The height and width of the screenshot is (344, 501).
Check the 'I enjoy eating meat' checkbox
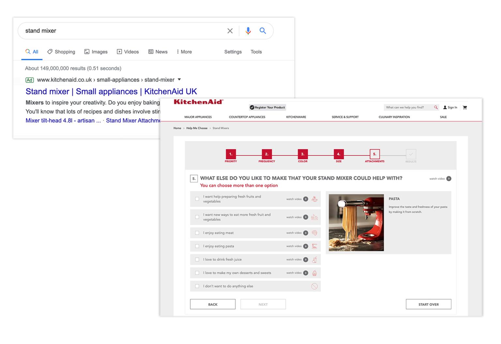point(197,233)
